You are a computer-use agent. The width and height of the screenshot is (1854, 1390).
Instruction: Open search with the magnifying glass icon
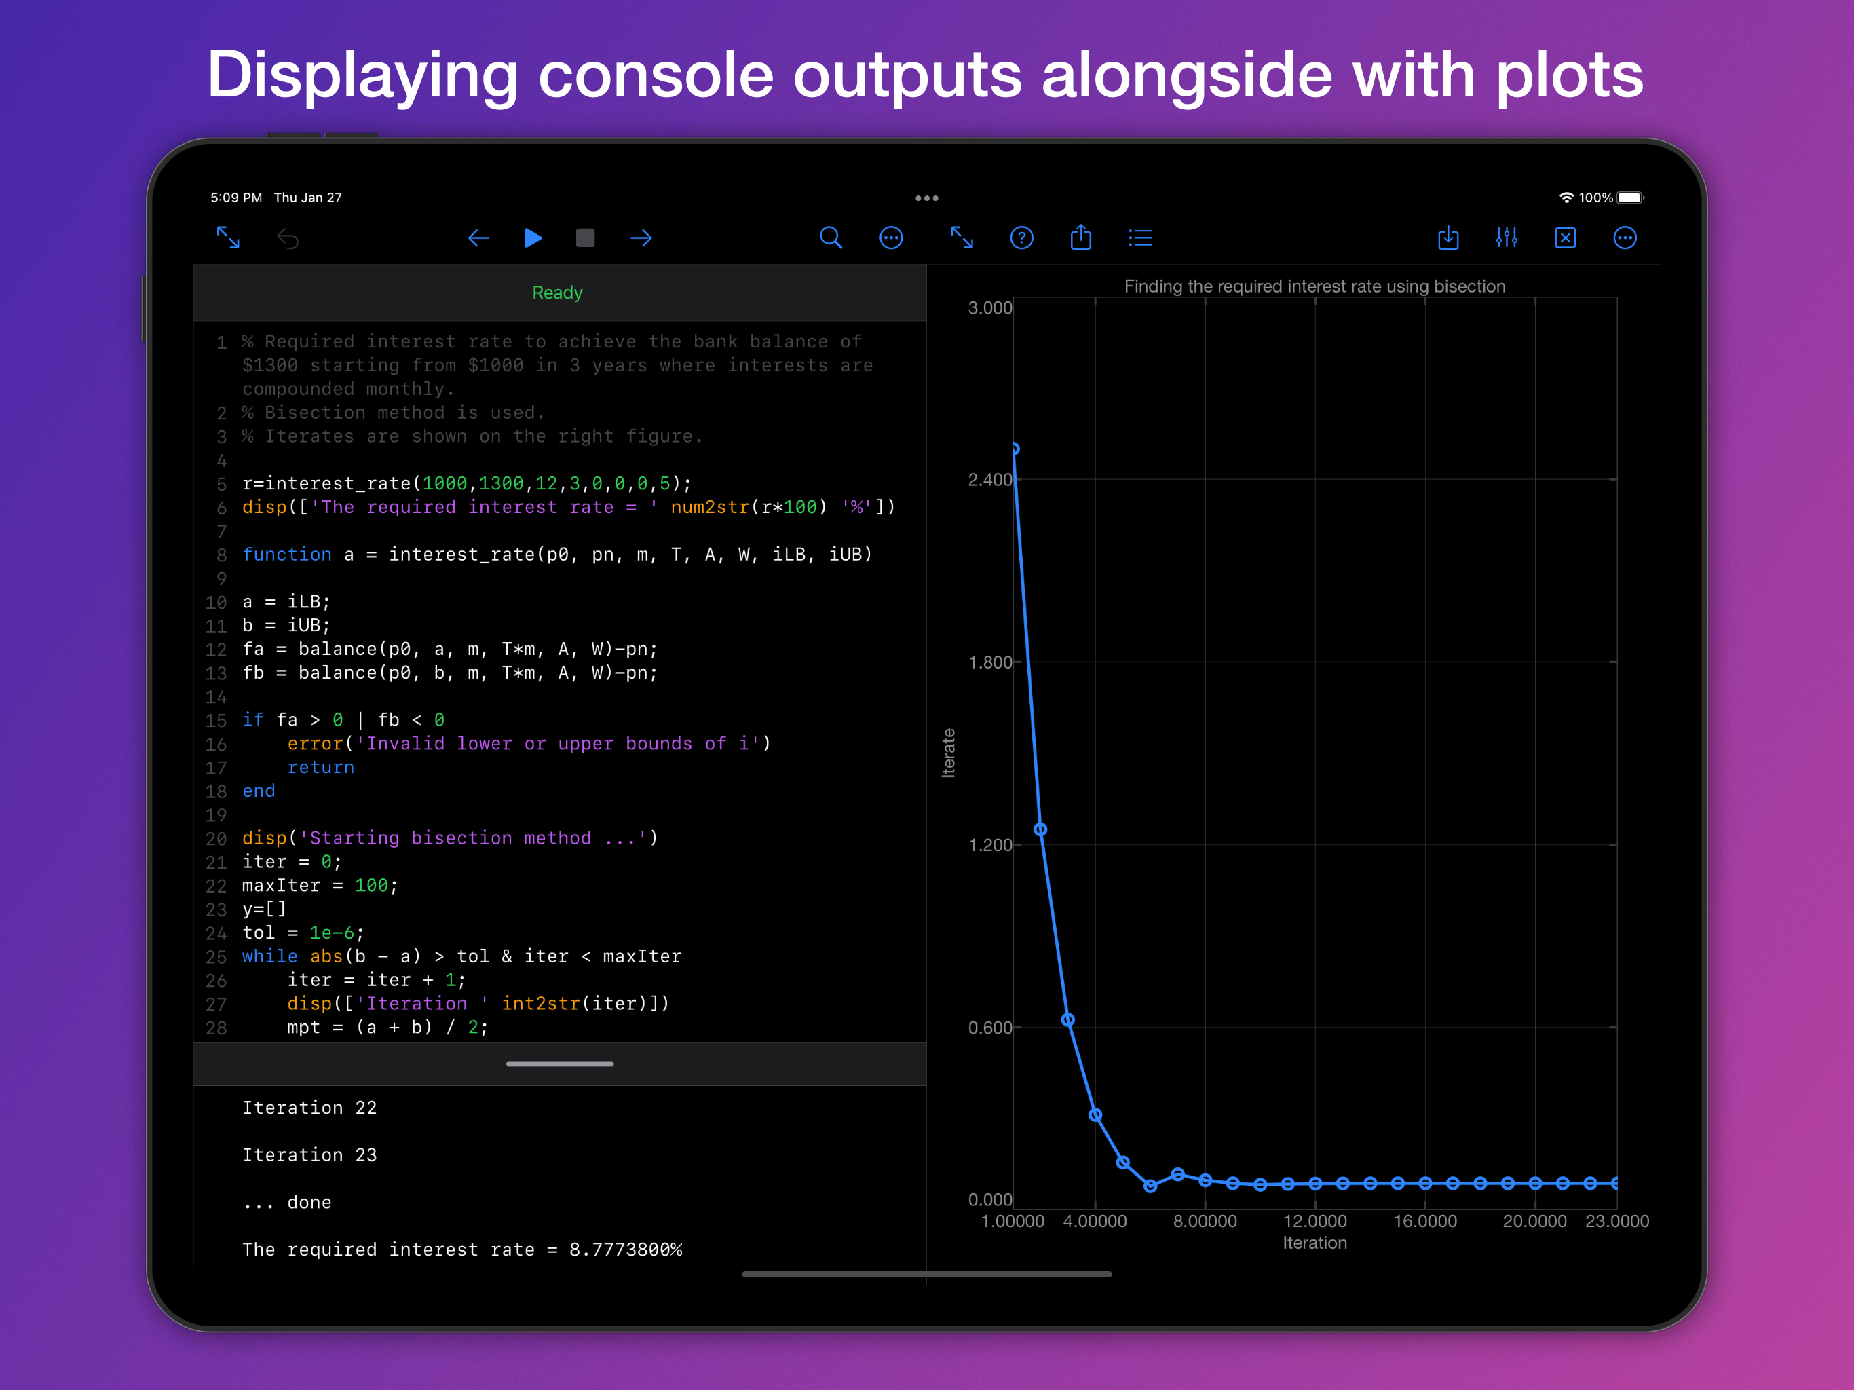click(831, 238)
